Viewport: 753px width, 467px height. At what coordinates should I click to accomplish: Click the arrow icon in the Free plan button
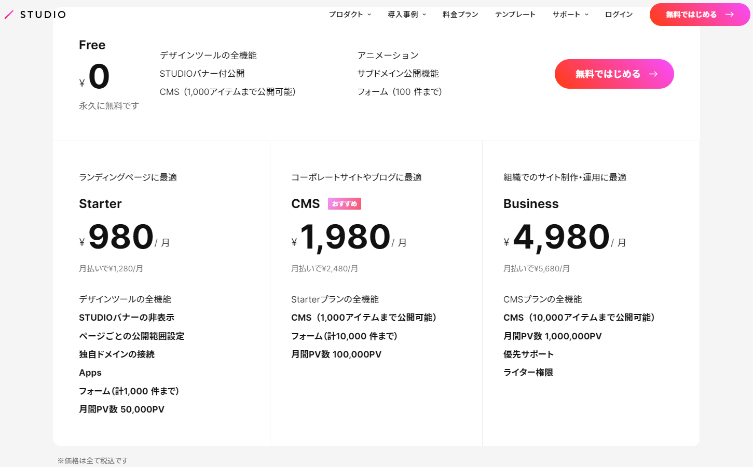[x=653, y=74]
